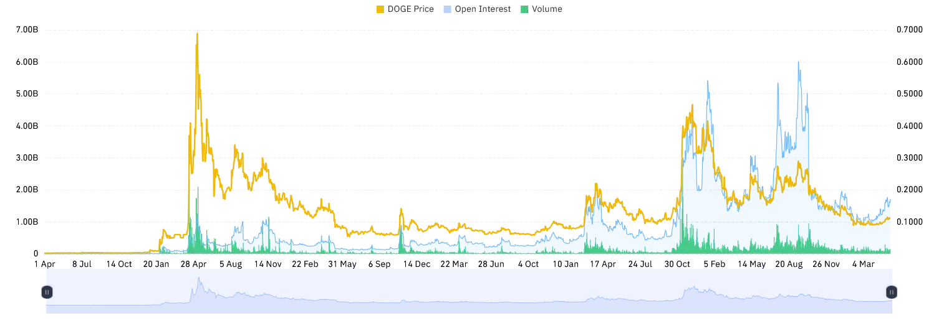Click the 4 Mar date label
Image resolution: width=939 pixels, height=336 pixels.
point(863,264)
